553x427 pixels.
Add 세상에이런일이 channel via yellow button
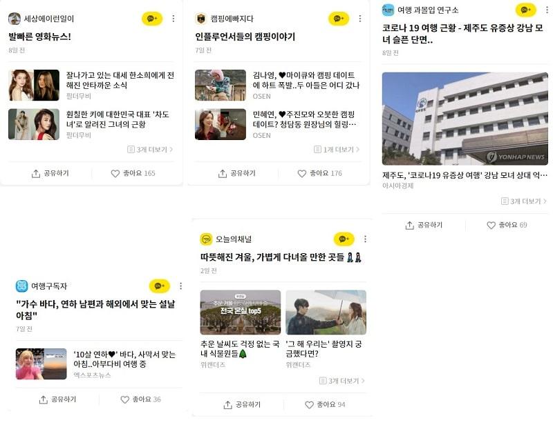coord(152,19)
